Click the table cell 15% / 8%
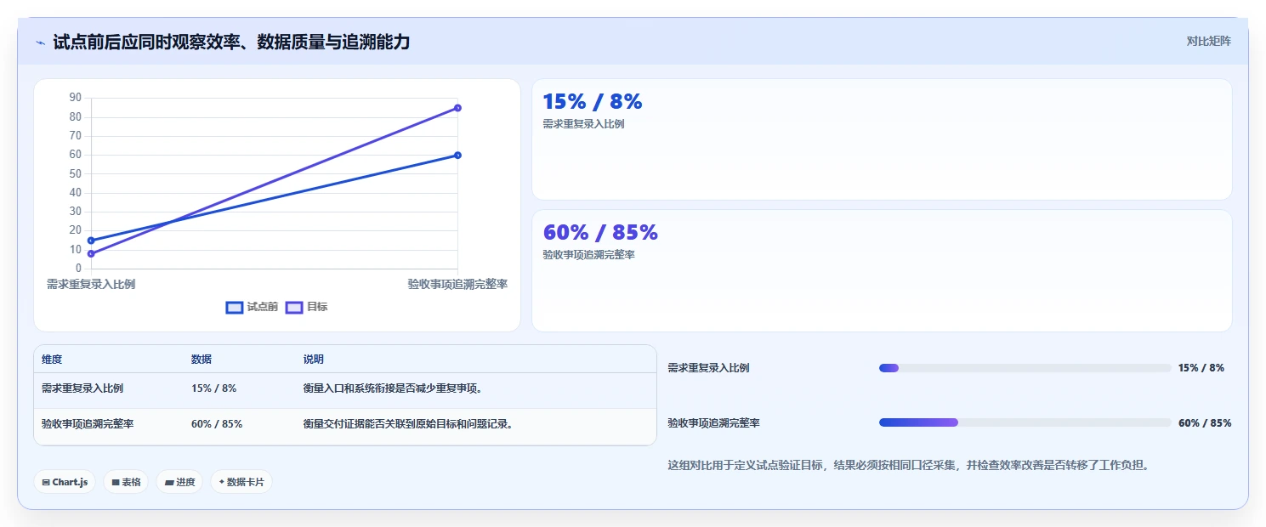The image size is (1266, 527). coord(213,388)
